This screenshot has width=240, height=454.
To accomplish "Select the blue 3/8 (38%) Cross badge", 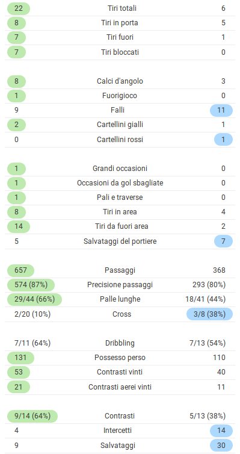I will click(x=210, y=314).
